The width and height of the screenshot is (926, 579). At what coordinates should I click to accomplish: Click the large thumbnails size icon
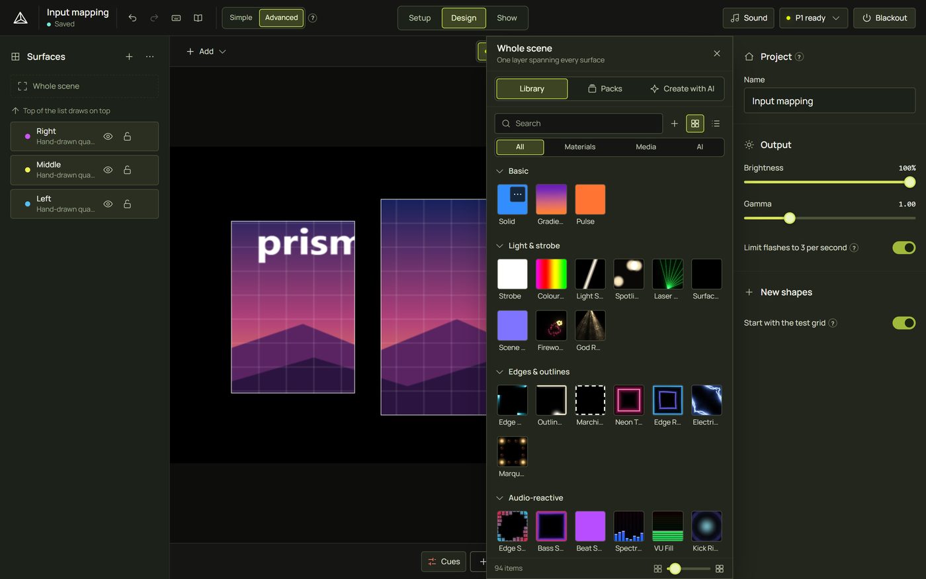[x=720, y=568]
